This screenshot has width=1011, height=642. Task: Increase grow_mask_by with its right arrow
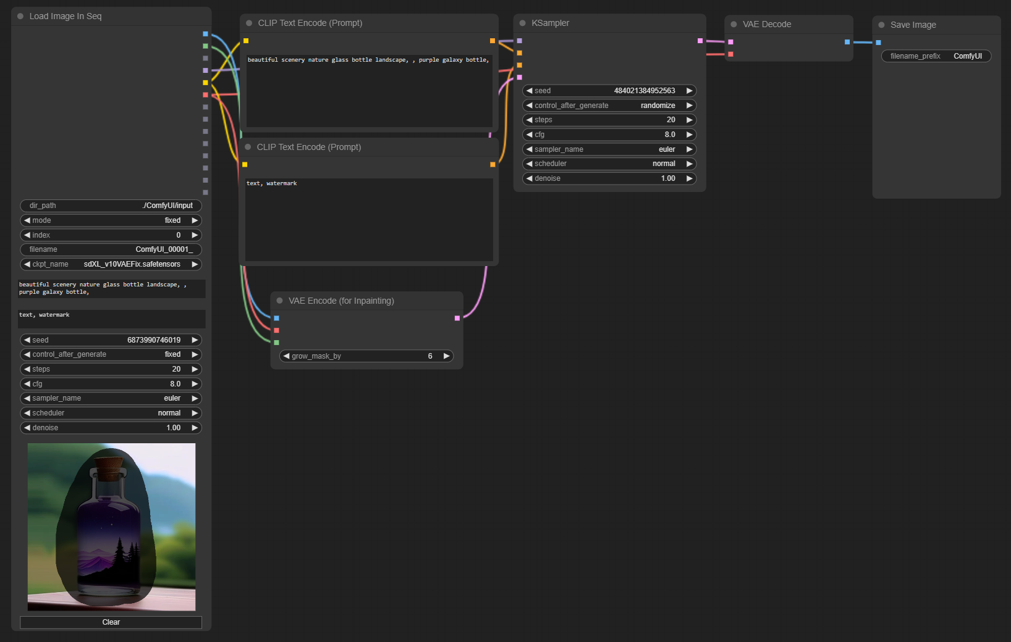[446, 356]
